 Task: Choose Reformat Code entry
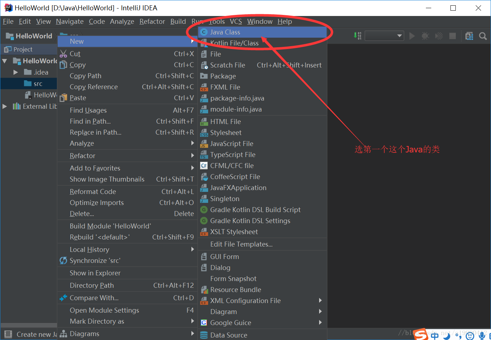tap(127, 191)
